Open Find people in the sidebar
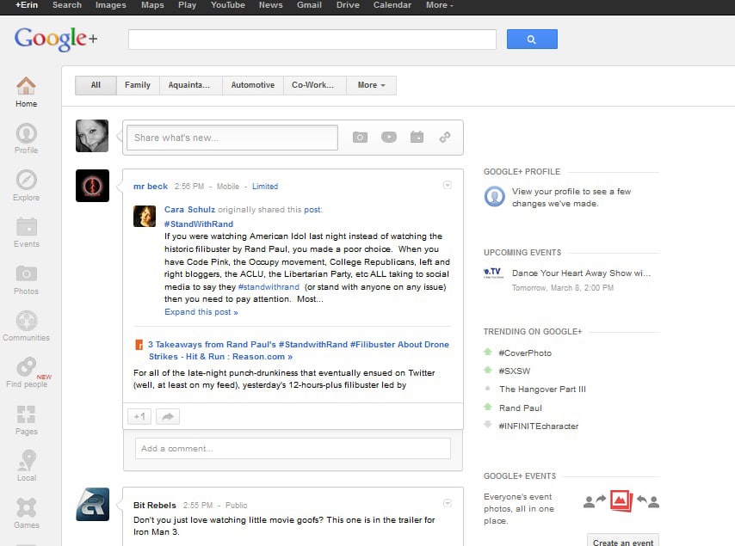 [x=26, y=374]
